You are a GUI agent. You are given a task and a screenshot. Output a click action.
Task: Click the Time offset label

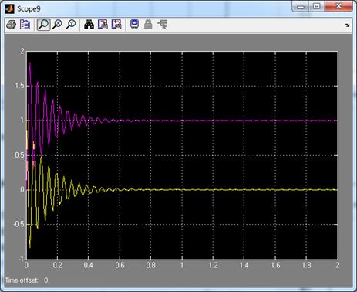coord(22,280)
